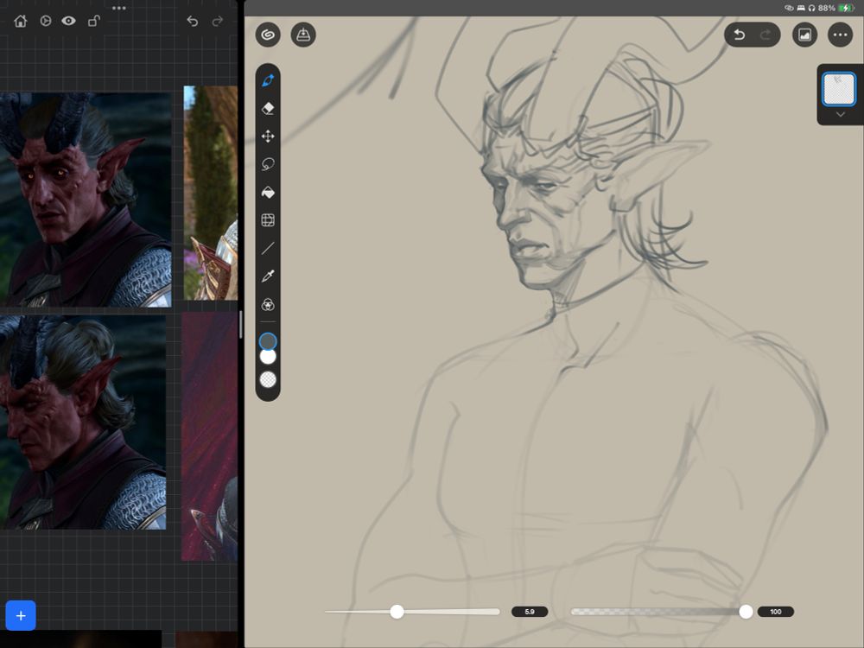This screenshot has width=864, height=648.
Task: Select the Brush pen tool
Action: coord(268,80)
